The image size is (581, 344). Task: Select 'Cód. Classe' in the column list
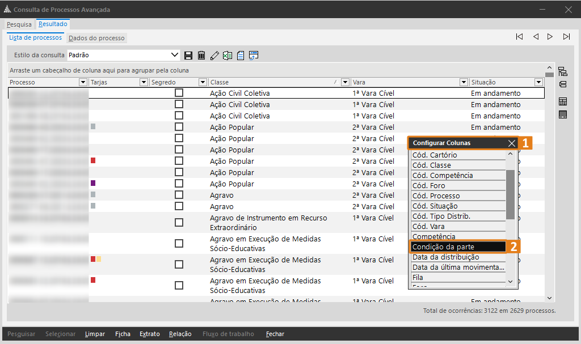(458, 165)
